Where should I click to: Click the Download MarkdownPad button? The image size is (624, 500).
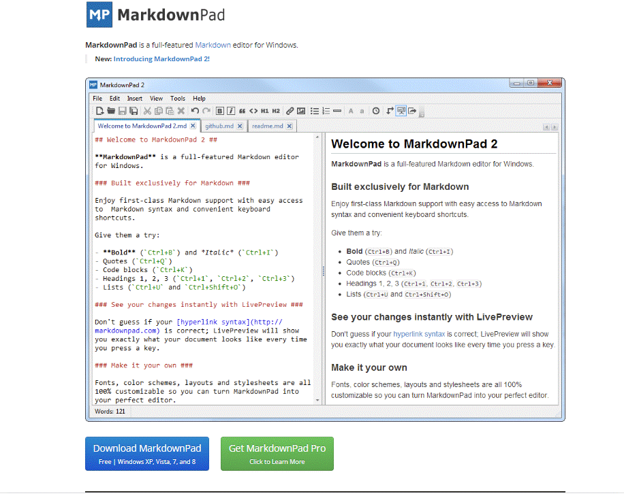[147, 454]
